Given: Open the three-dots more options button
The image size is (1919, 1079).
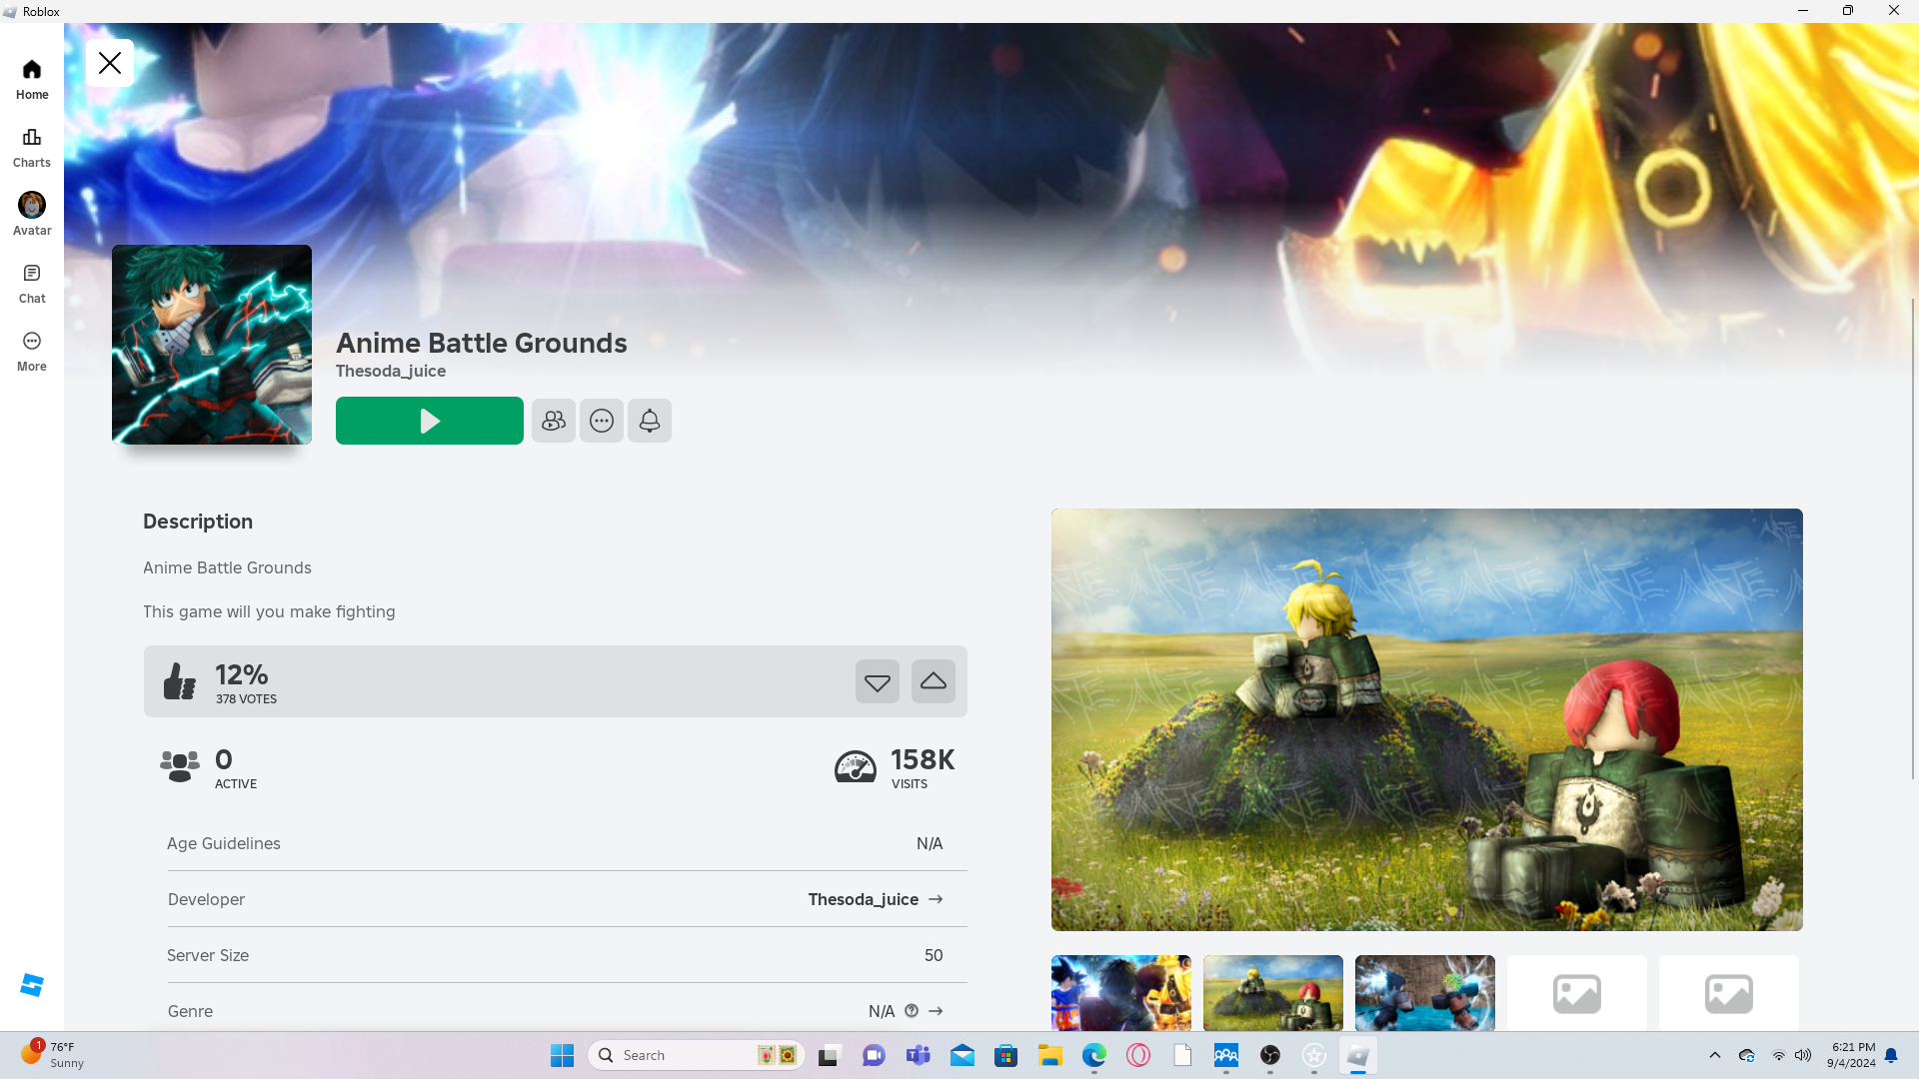Looking at the screenshot, I should [601, 421].
